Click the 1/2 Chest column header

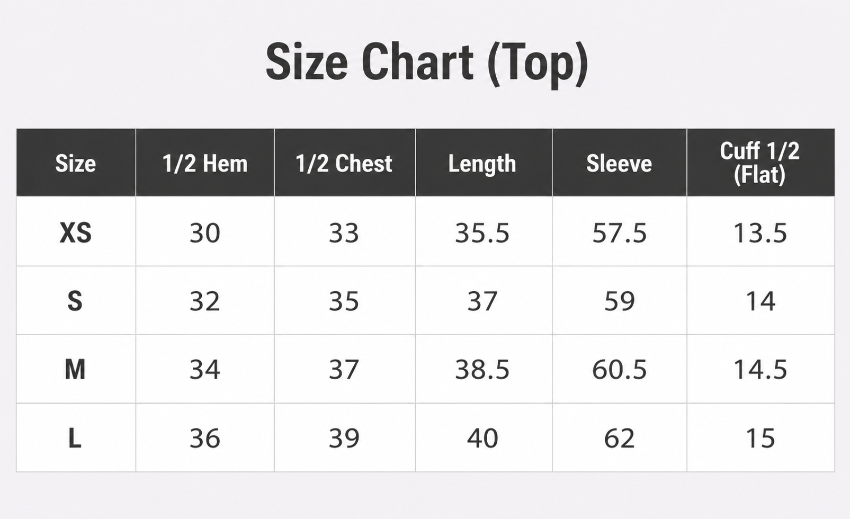[x=344, y=163]
